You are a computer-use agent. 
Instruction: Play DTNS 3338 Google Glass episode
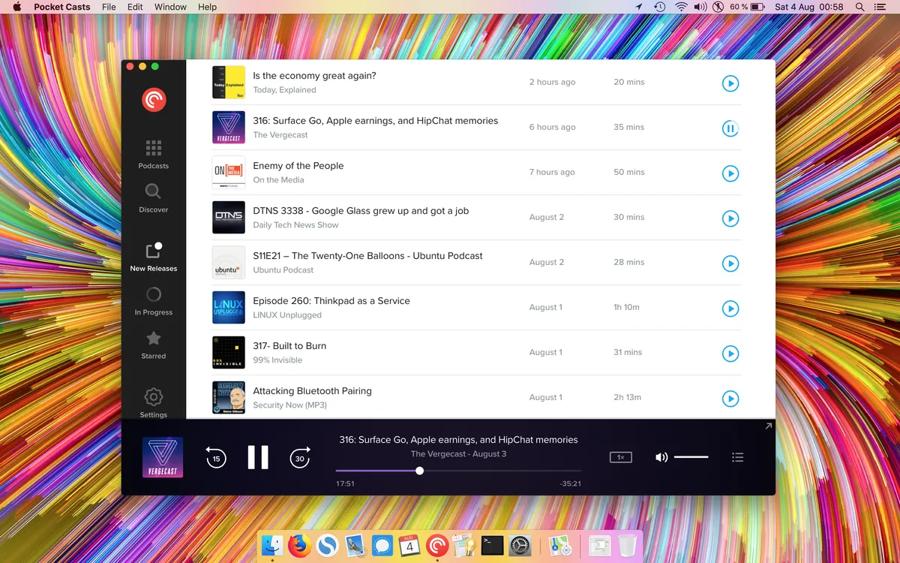(730, 218)
